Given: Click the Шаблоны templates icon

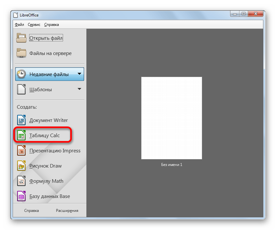Looking at the screenshot, I should [21, 90].
